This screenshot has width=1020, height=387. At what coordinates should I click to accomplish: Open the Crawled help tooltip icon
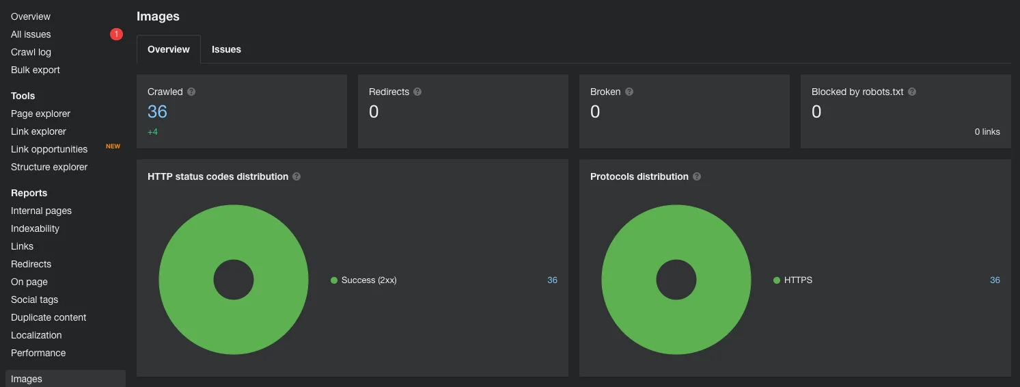pyautogui.click(x=191, y=92)
